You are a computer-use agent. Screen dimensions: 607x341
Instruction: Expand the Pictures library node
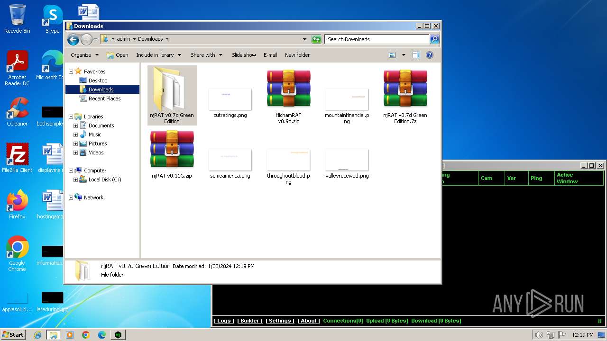(x=75, y=144)
